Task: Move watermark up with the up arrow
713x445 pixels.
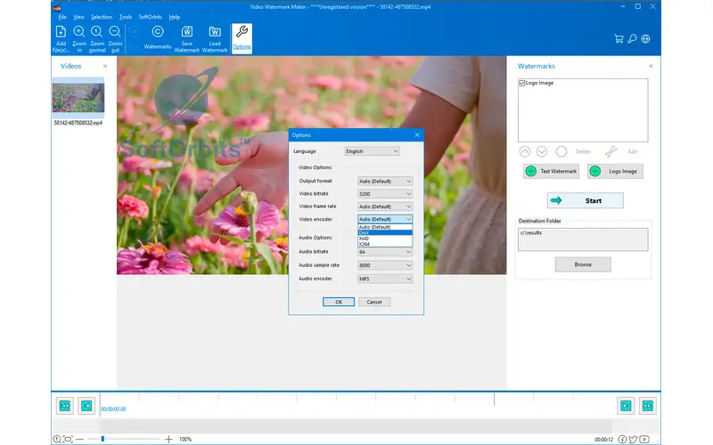Action: [x=525, y=152]
